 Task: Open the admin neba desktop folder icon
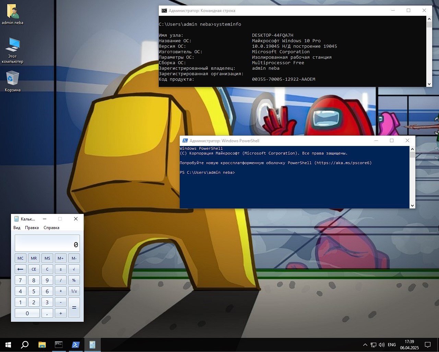pos(13,14)
